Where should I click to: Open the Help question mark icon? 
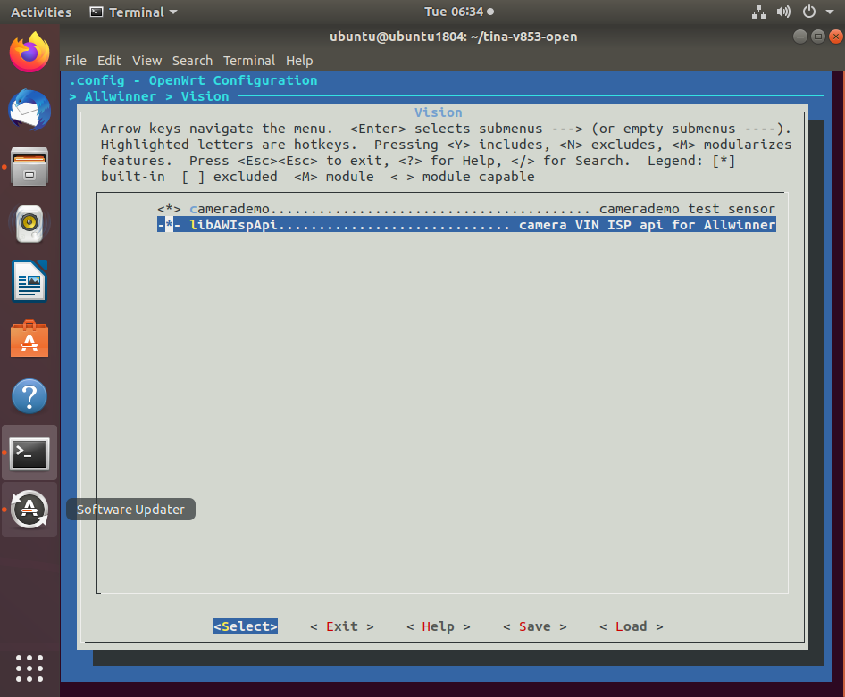click(29, 396)
